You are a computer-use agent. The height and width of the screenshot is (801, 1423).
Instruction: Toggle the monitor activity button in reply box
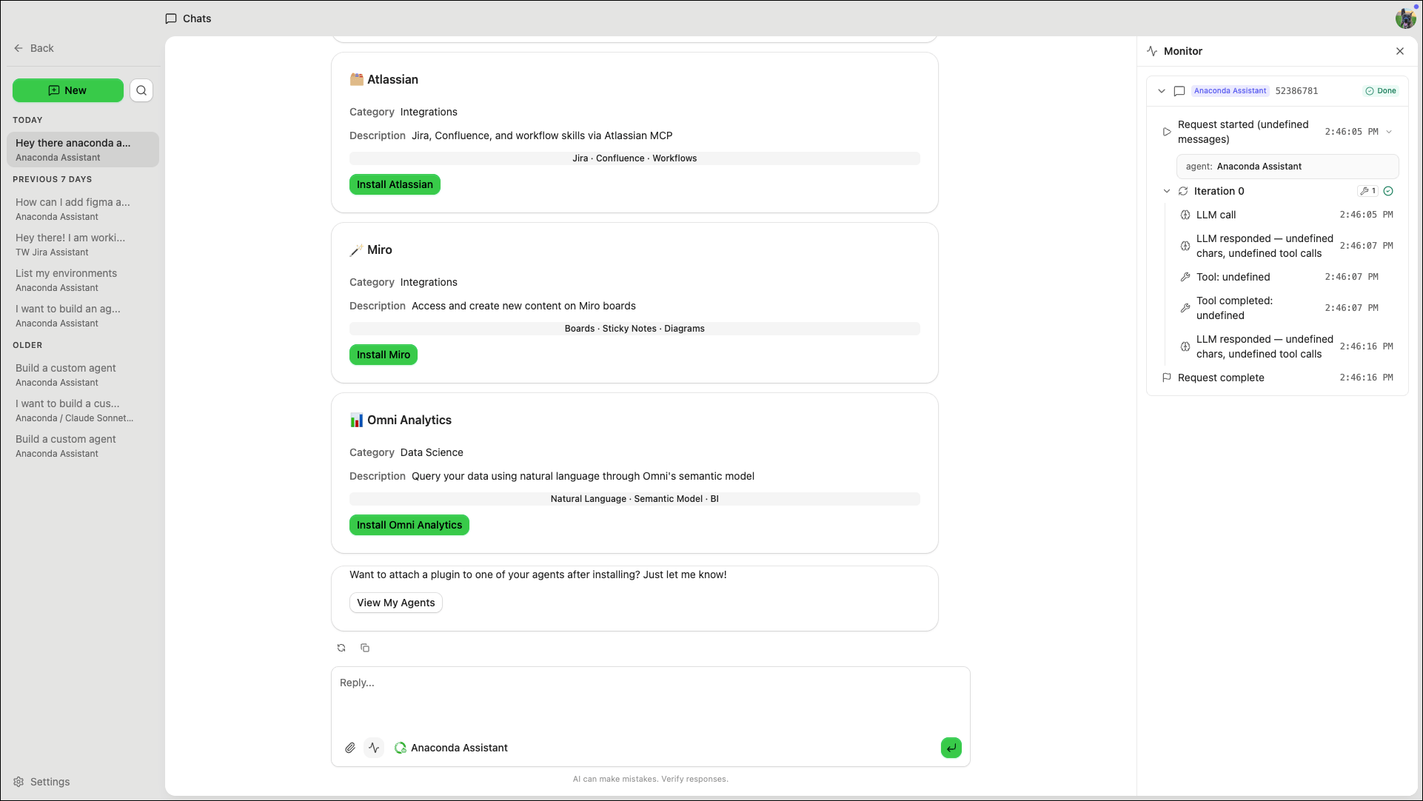(374, 748)
